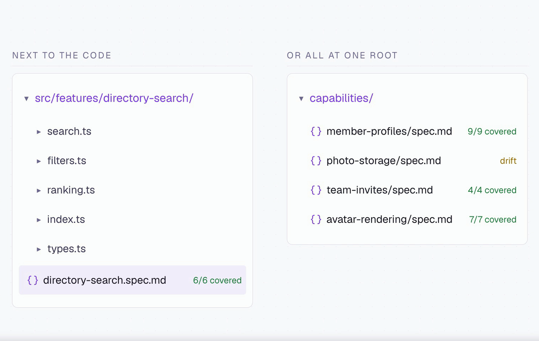Click the braces icon next to team-invites/spec.md
The width and height of the screenshot is (539, 341).
(x=316, y=190)
